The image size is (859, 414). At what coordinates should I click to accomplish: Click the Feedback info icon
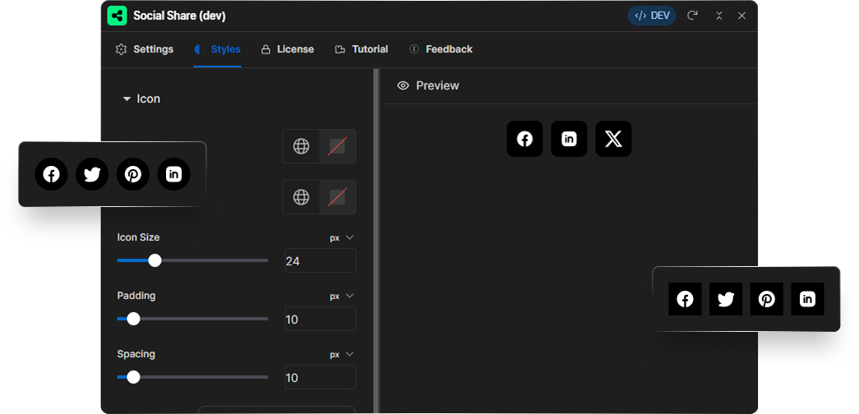414,49
